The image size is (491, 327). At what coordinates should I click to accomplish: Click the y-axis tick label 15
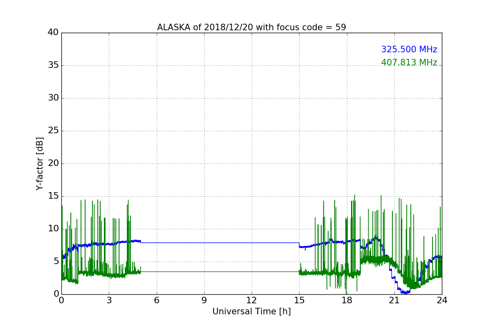click(x=53, y=196)
